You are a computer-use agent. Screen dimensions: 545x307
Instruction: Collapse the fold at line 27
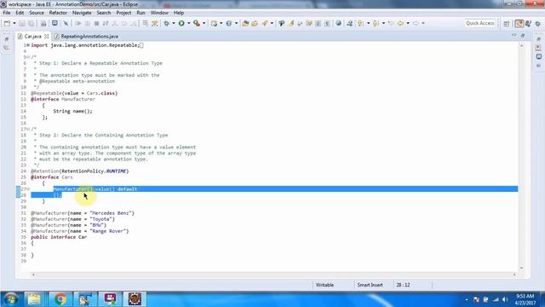point(28,189)
